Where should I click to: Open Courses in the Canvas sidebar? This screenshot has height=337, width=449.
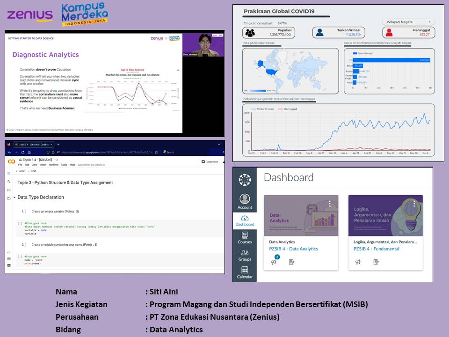point(245,238)
